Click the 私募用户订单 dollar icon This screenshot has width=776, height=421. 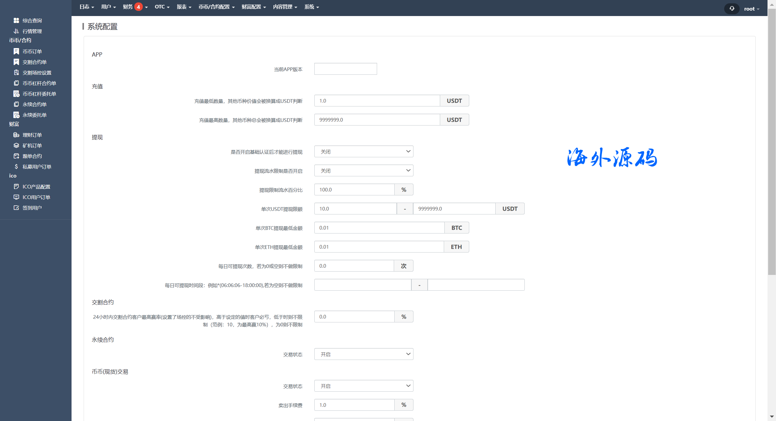point(16,166)
